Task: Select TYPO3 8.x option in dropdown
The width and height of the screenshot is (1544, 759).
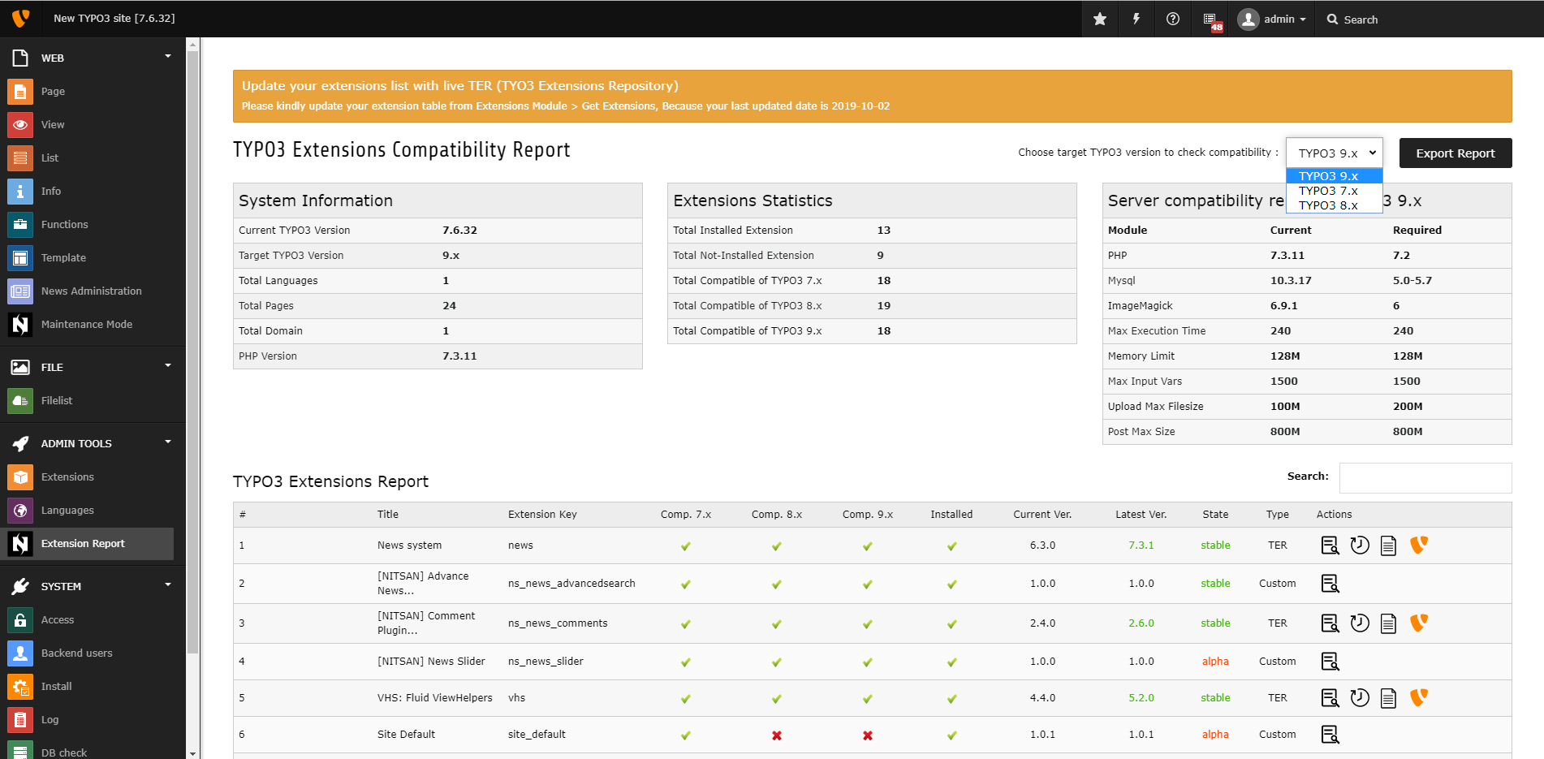Action: coord(1335,205)
